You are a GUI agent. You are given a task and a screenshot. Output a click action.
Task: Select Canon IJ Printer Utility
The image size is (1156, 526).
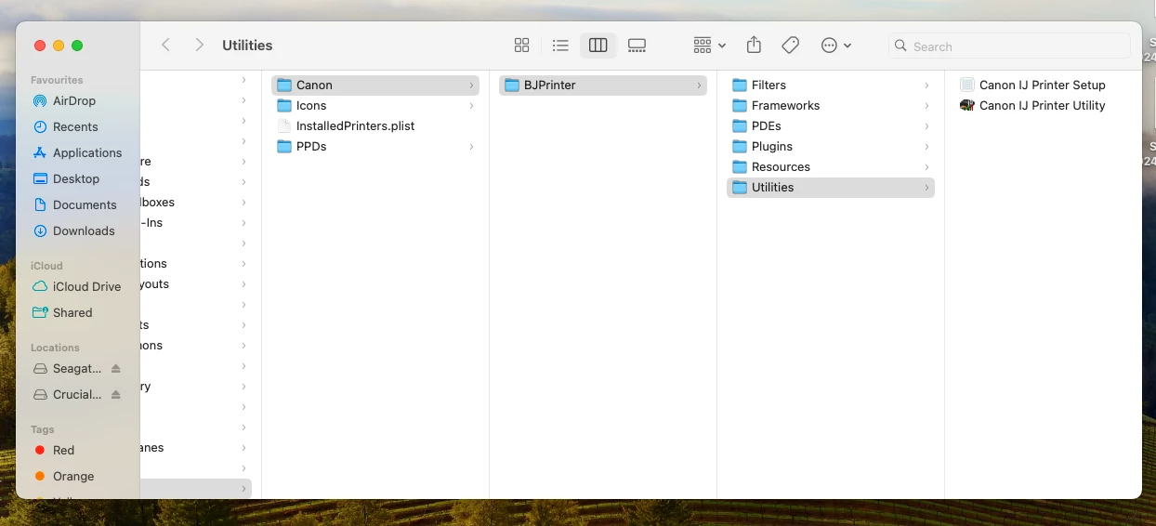coord(1044,105)
